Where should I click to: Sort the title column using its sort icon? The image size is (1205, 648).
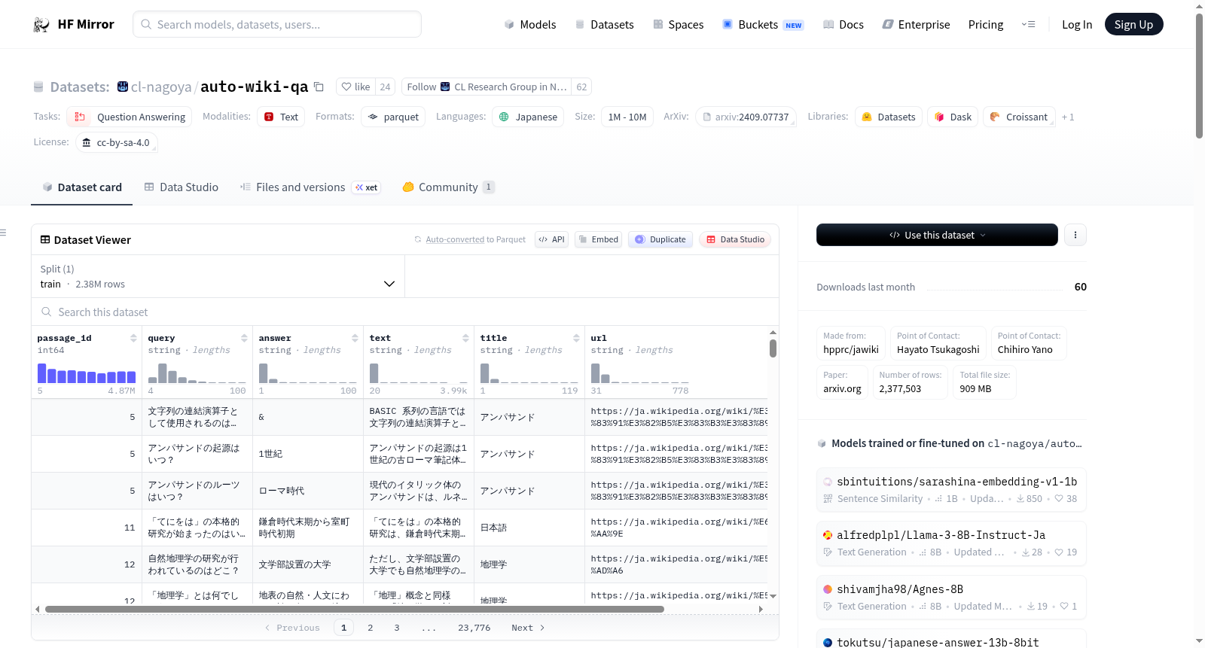[576, 338]
